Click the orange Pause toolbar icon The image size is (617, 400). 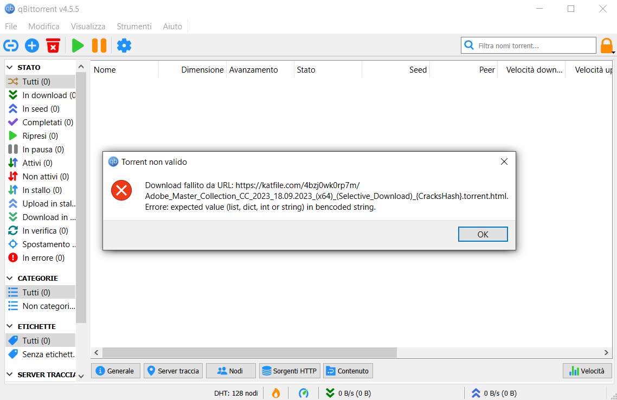coord(99,46)
